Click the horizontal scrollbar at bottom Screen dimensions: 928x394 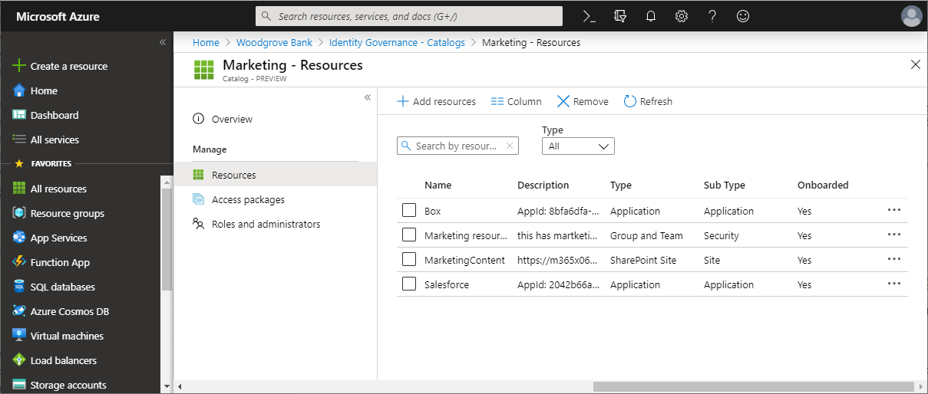[752, 386]
